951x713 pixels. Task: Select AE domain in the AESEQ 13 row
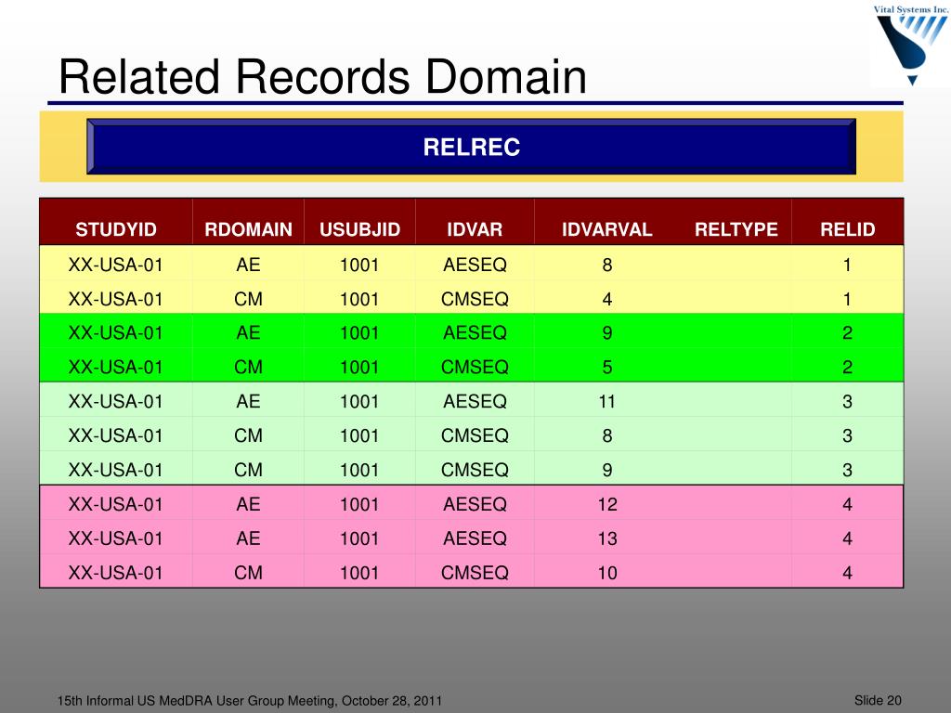tap(248, 538)
